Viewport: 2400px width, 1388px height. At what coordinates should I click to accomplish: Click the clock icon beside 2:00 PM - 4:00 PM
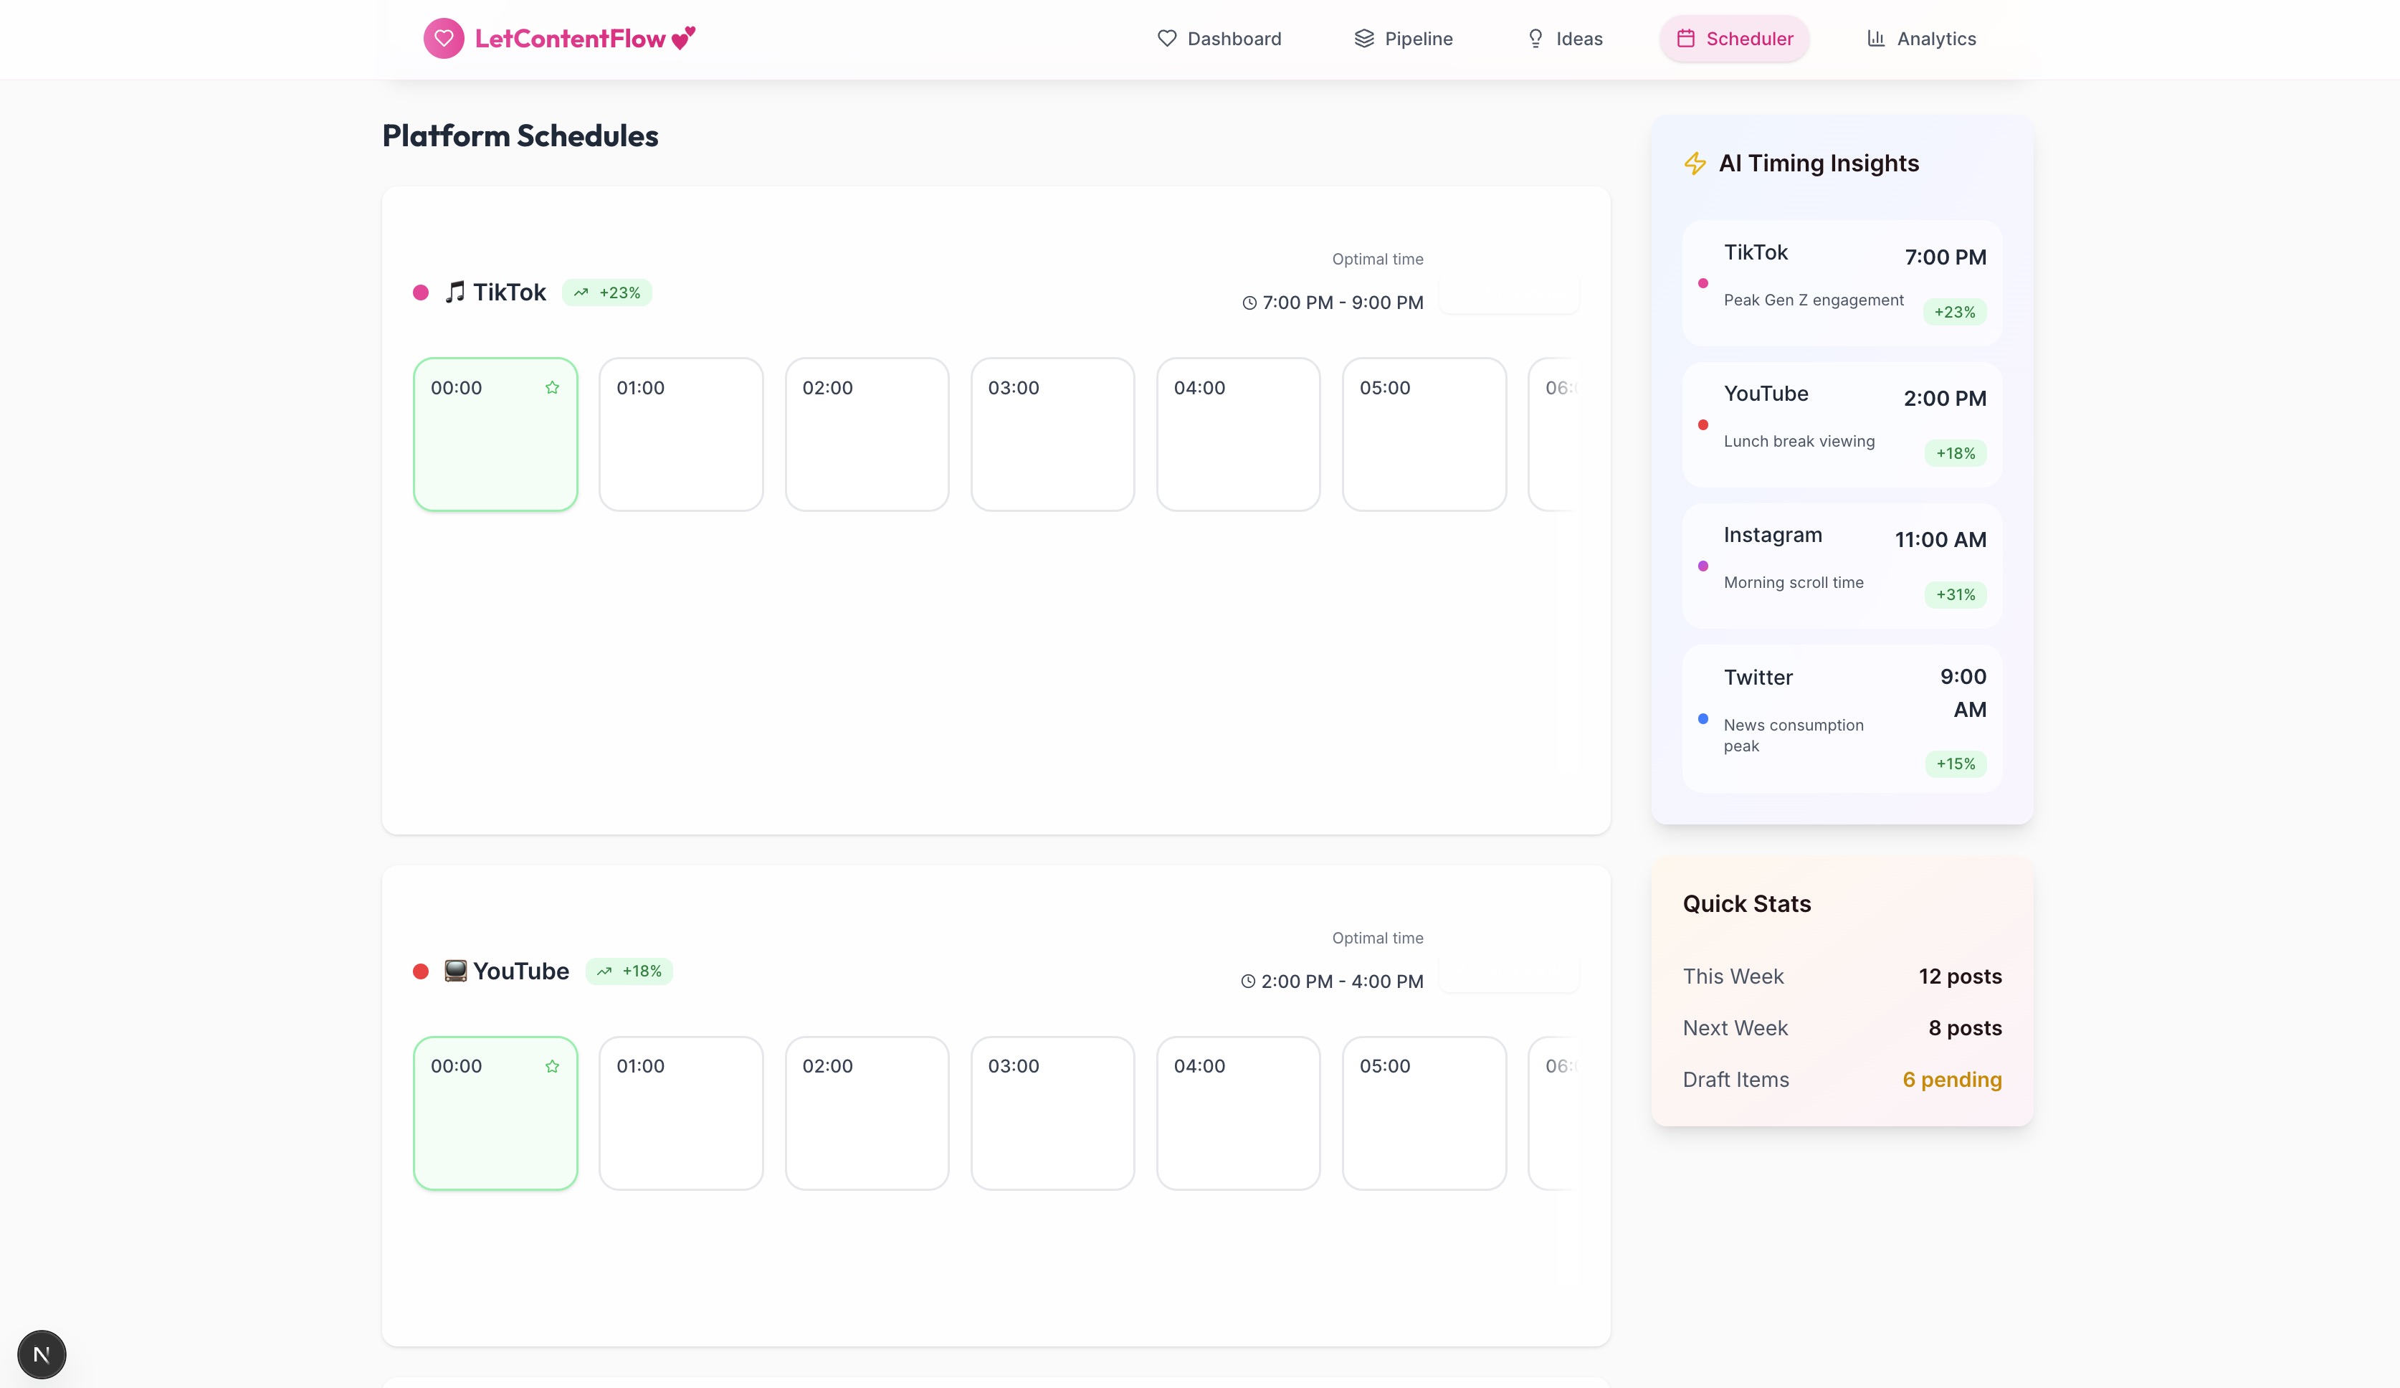click(1249, 981)
